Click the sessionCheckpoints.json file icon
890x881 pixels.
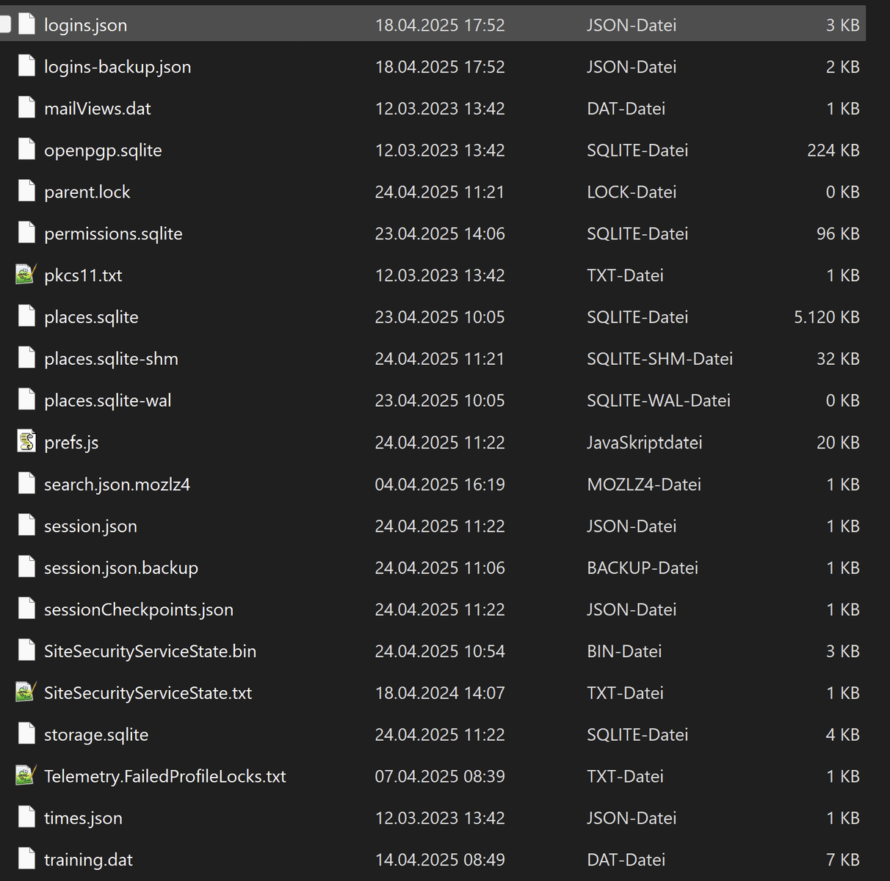[26, 609]
